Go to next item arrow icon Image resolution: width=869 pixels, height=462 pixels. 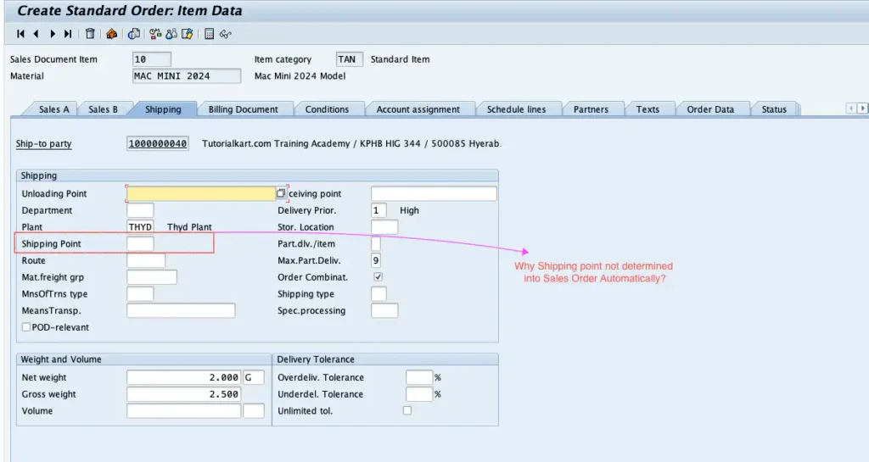[x=53, y=34]
